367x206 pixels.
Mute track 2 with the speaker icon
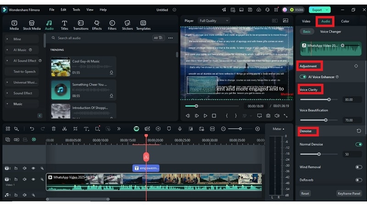coord(25,168)
